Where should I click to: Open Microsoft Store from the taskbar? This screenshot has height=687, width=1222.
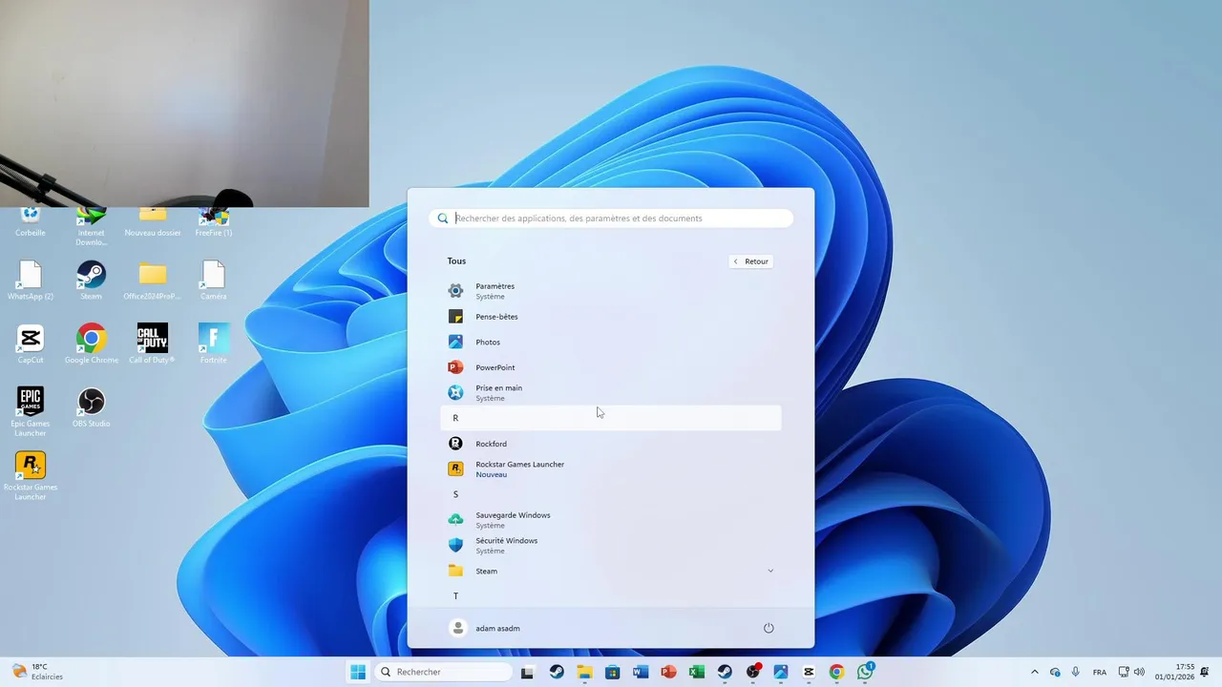612,672
